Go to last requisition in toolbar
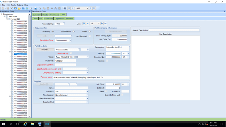Viewport: 226px width, 127px height. pyautogui.click(x=94, y=9)
